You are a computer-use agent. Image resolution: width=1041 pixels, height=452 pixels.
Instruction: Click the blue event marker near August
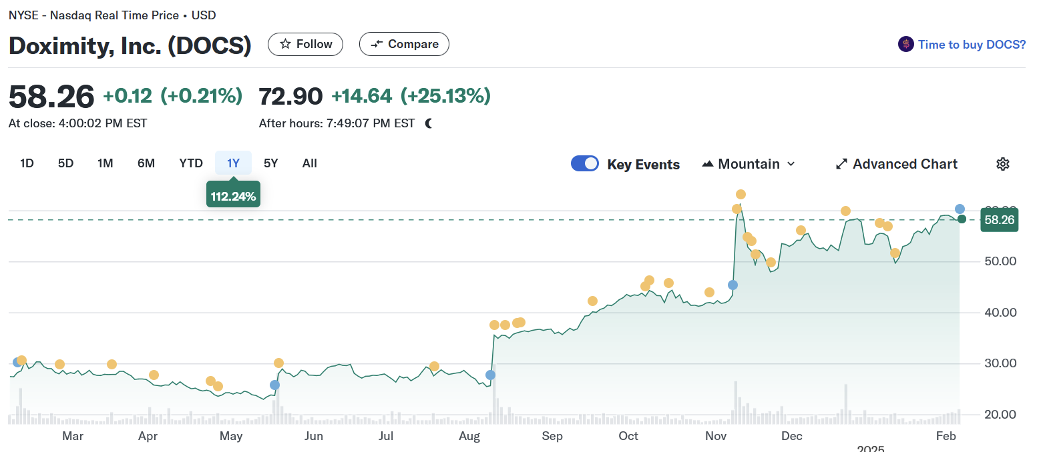491,375
